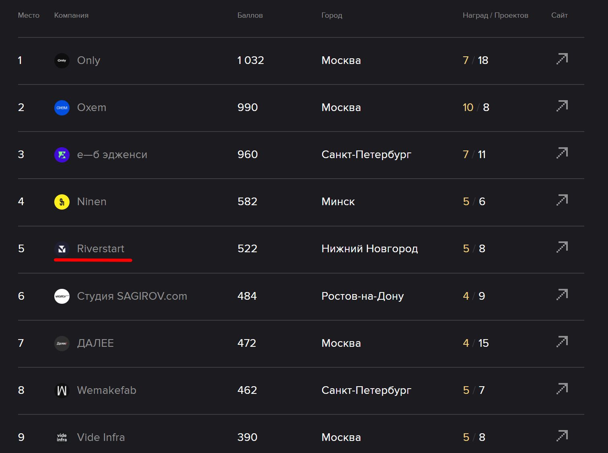This screenshot has height=453, width=608.
Task: Click the purple е—б эдженси logo
Action: [x=62, y=155]
